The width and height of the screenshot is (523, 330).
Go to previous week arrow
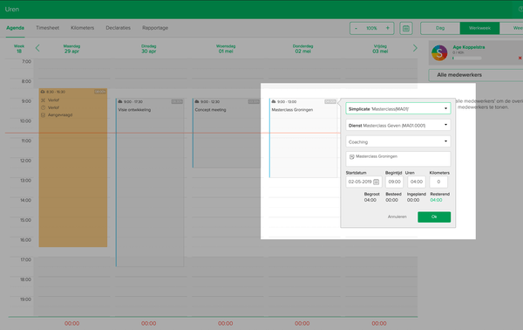coord(37,48)
